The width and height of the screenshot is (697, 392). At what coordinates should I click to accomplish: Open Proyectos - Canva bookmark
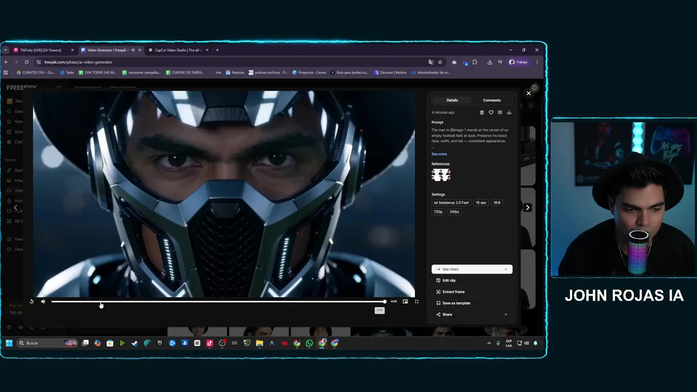[309, 72]
